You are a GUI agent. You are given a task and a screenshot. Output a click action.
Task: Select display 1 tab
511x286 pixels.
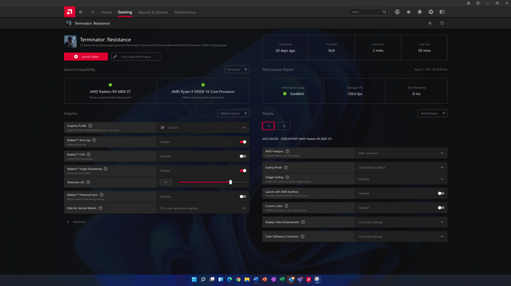click(x=269, y=126)
